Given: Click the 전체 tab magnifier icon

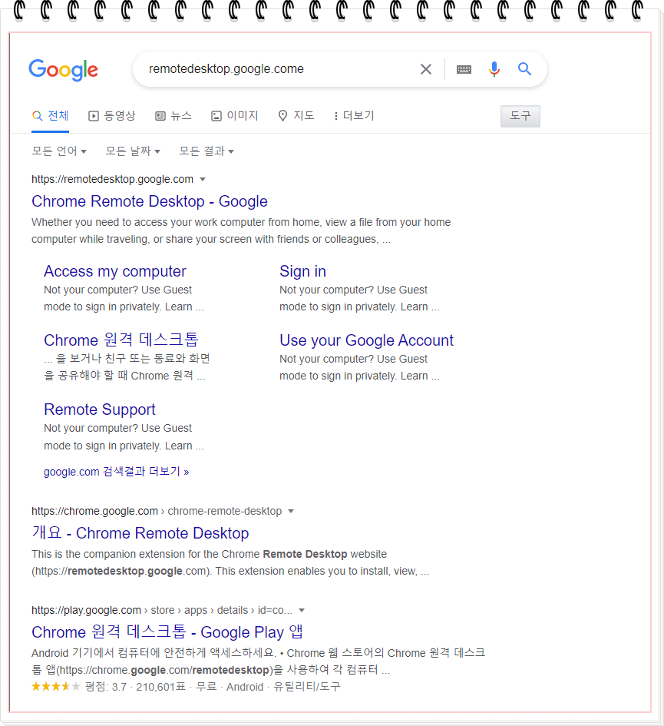Looking at the screenshot, I should [x=37, y=116].
